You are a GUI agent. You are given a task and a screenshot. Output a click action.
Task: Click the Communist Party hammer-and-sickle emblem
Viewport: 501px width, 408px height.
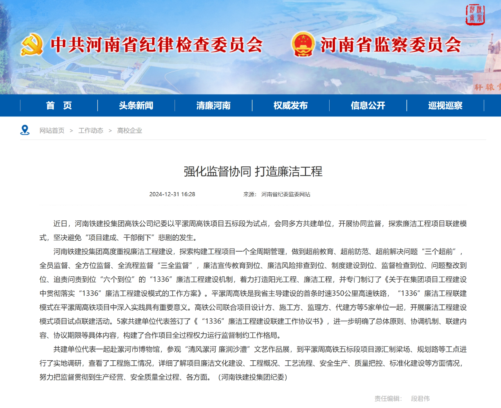(x=32, y=45)
